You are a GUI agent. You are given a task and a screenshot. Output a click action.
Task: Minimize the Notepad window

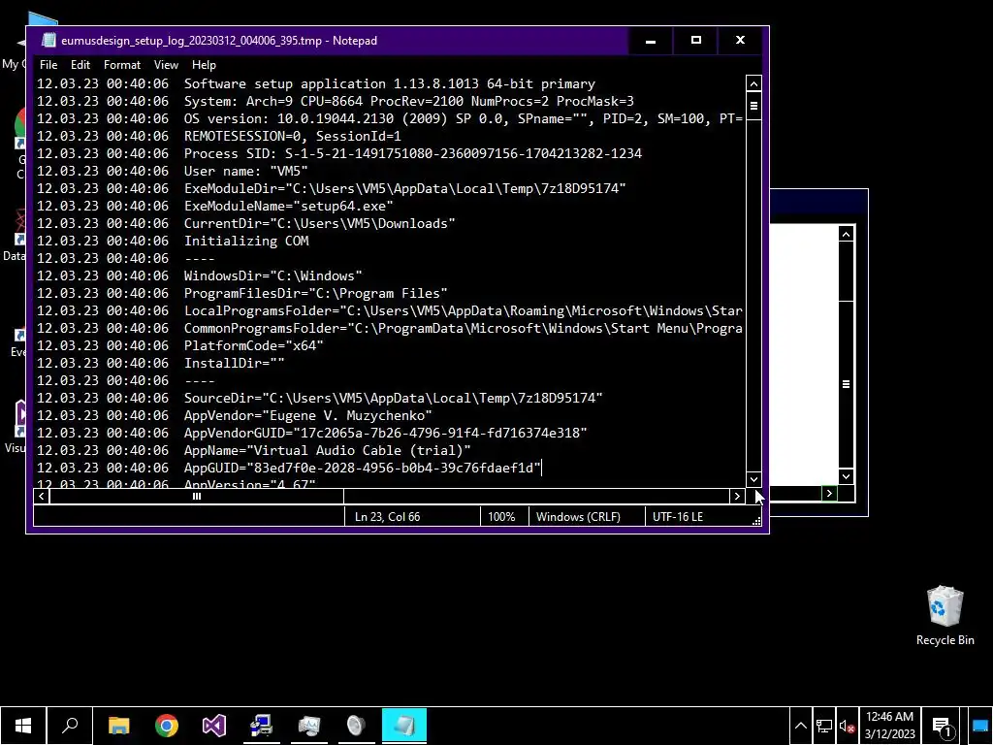coord(651,41)
